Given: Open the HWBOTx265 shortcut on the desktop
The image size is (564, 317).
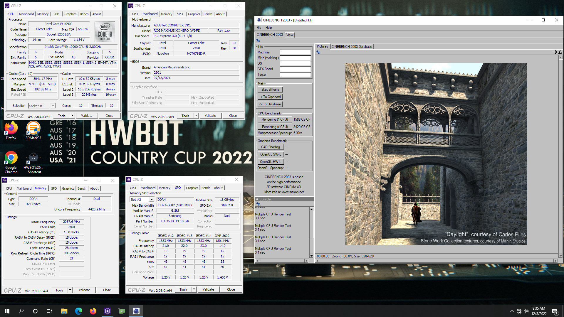Looking at the screenshot, I should pos(33,162).
